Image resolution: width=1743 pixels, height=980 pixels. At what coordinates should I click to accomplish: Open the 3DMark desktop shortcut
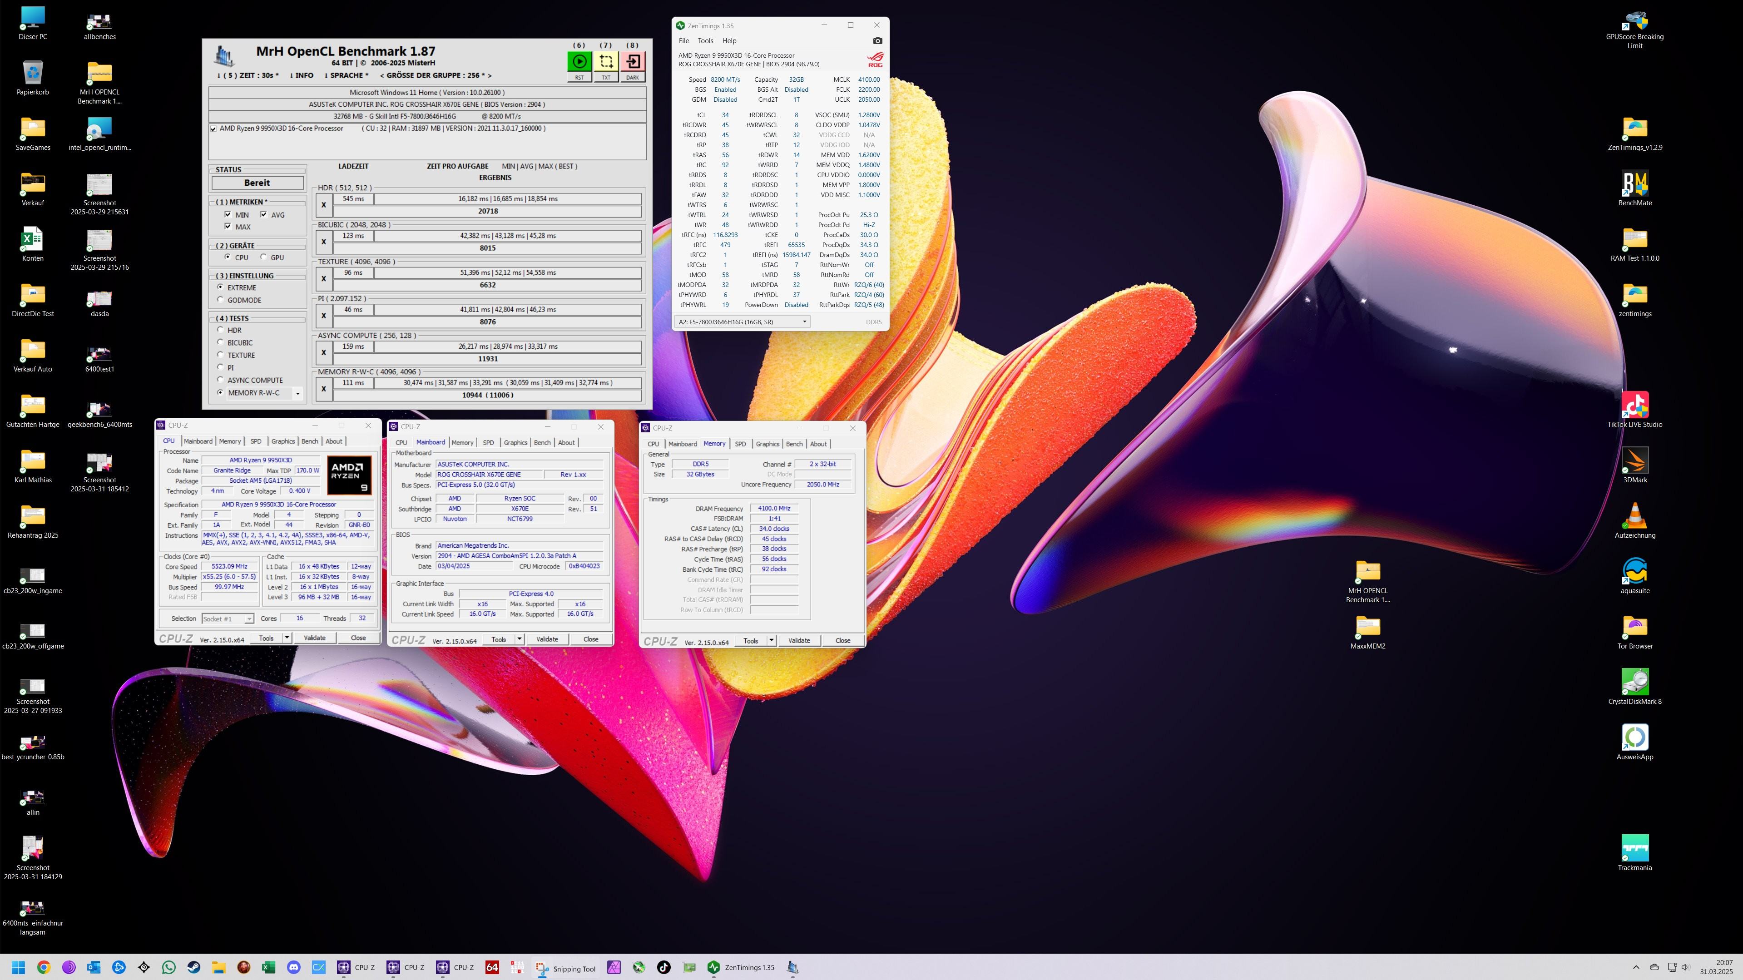[x=1635, y=461]
